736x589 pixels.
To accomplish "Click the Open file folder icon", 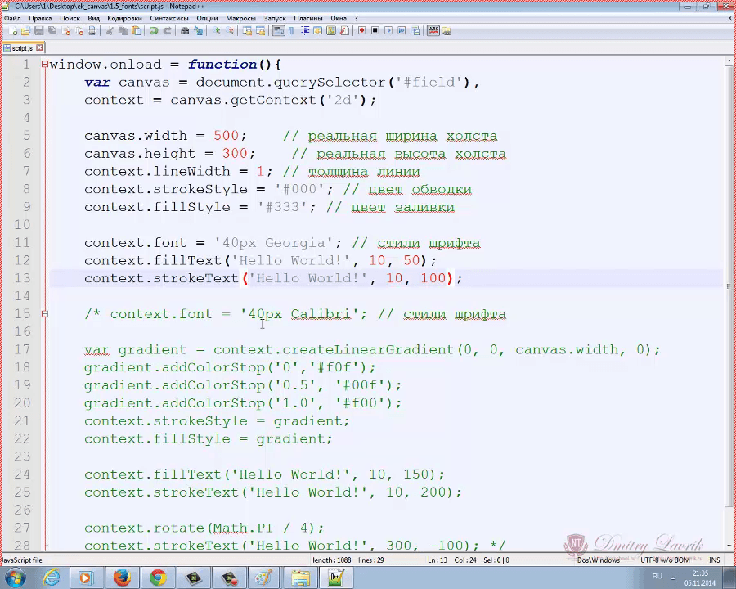I will point(26,31).
